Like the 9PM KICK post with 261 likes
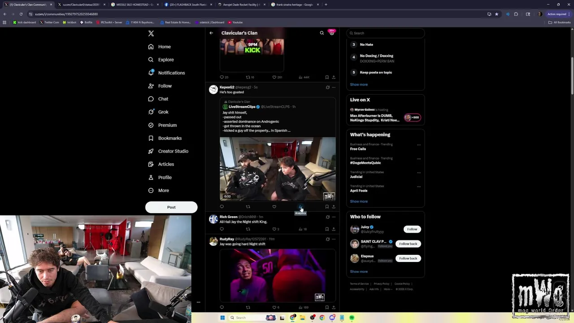The height and width of the screenshot is (323, 574). (x=274, y=77)
